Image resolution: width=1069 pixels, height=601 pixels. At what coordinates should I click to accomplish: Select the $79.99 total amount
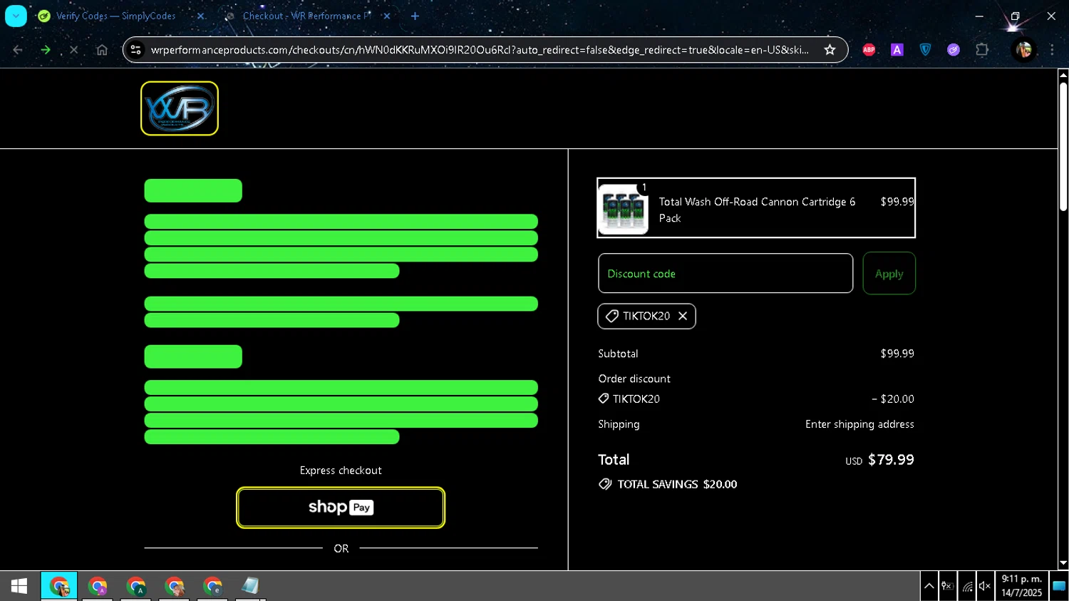tap(891, 460)
